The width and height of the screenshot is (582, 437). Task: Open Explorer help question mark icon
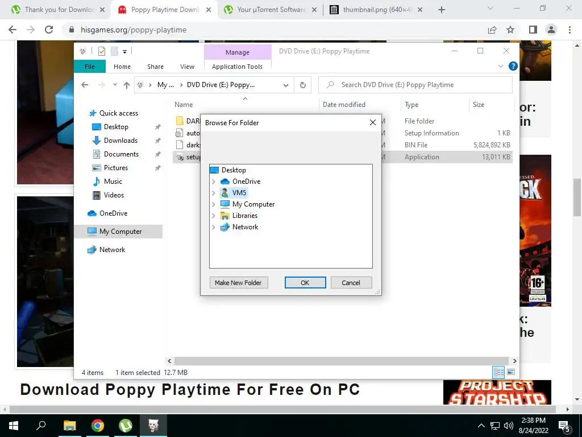click(x=513, y=66)
